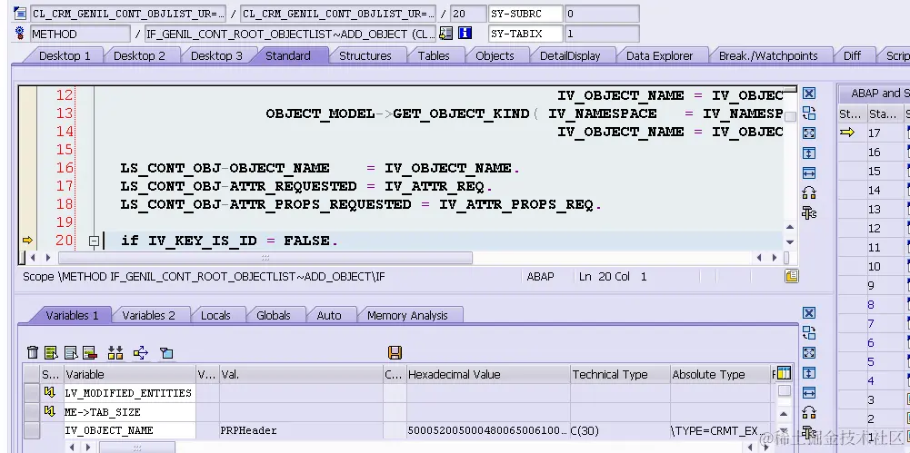Maximize the variables tool to full screen
Viewport: 910px width, 453px height.
point(809,353)
